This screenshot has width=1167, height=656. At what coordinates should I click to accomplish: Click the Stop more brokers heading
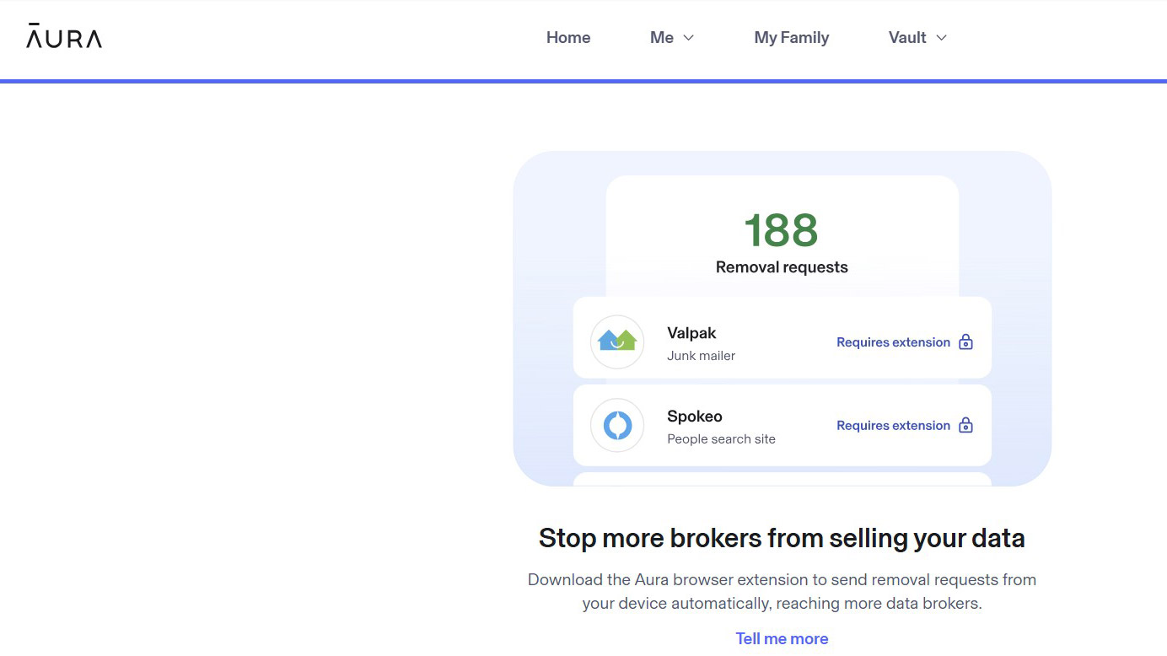click(782, 538)
